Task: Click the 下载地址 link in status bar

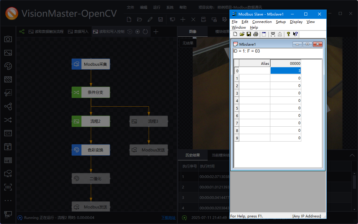Action: [169, 218]
